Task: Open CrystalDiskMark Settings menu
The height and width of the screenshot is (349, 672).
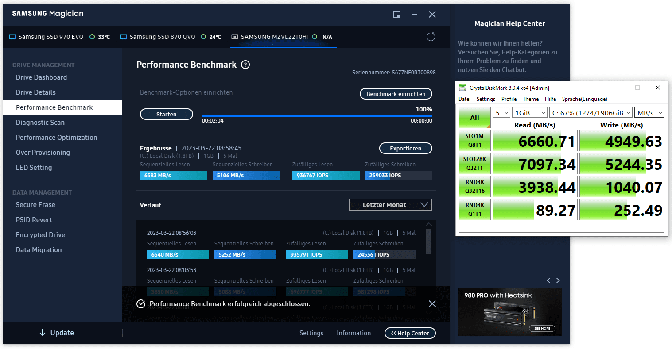Action: tap(486, 99)
